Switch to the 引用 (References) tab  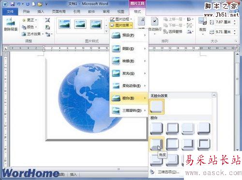76,12
